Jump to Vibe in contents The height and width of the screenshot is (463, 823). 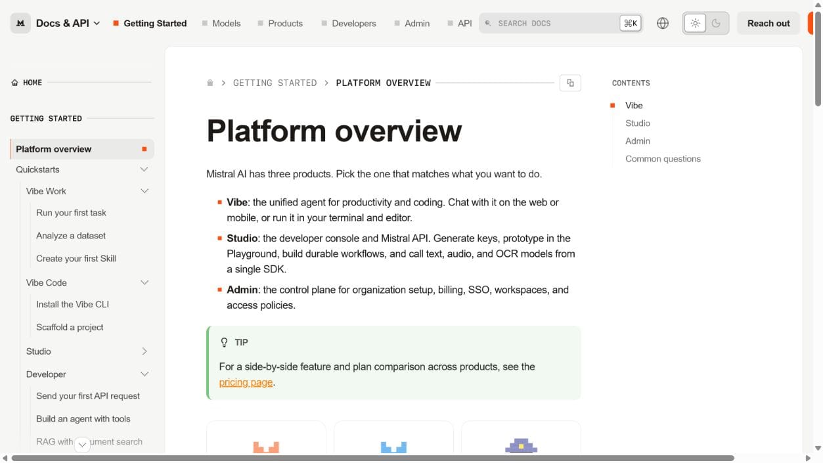[634, 105]
